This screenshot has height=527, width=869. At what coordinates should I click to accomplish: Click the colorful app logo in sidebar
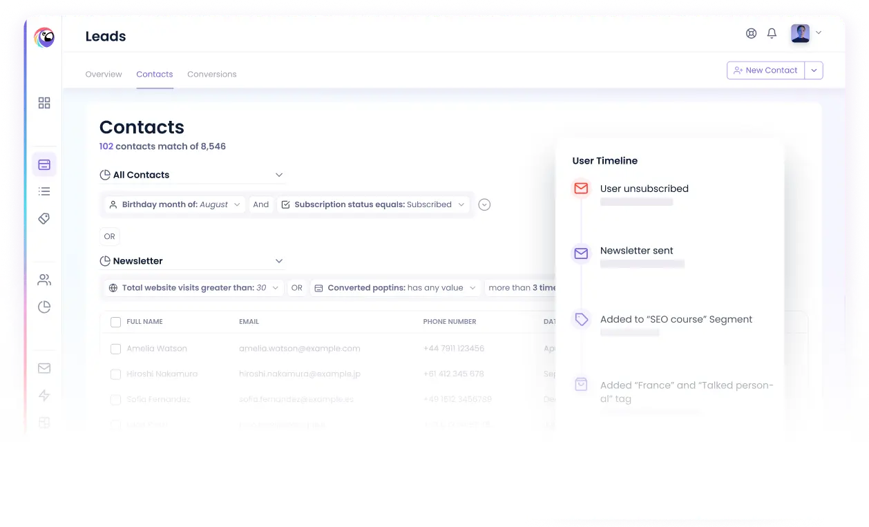point(44,37)
